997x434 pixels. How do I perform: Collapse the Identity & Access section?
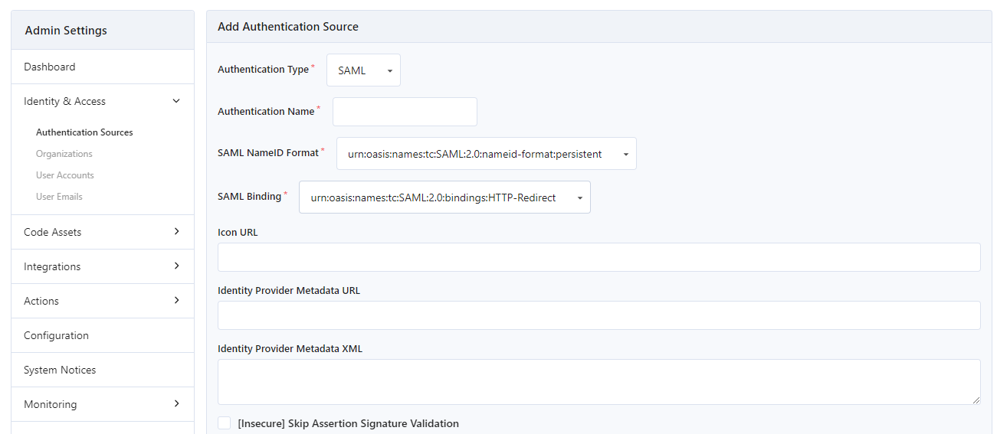pyautogui.click(x=103, y=101)
